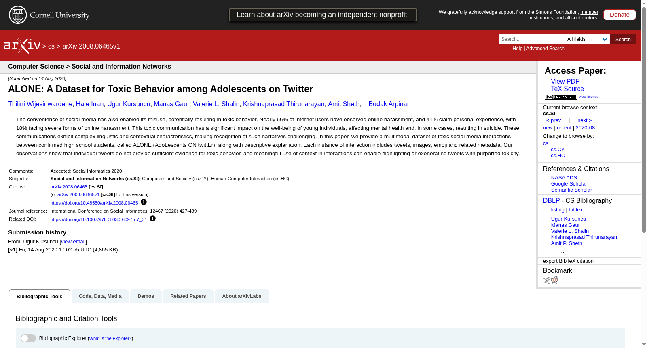Switch to the Bibliographic Tools tab
The height and width of the screenshot is (348, 647).
(x=40, y=296)
